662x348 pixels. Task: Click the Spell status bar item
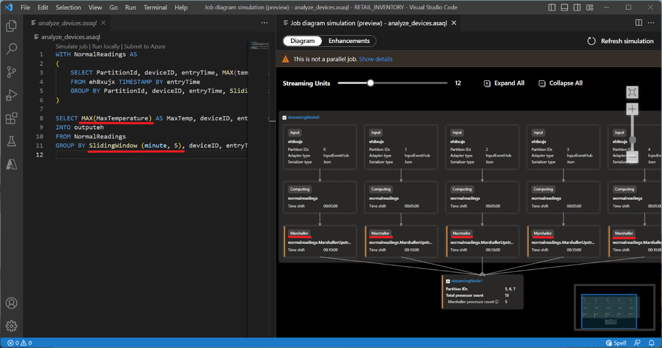[616, 343]
